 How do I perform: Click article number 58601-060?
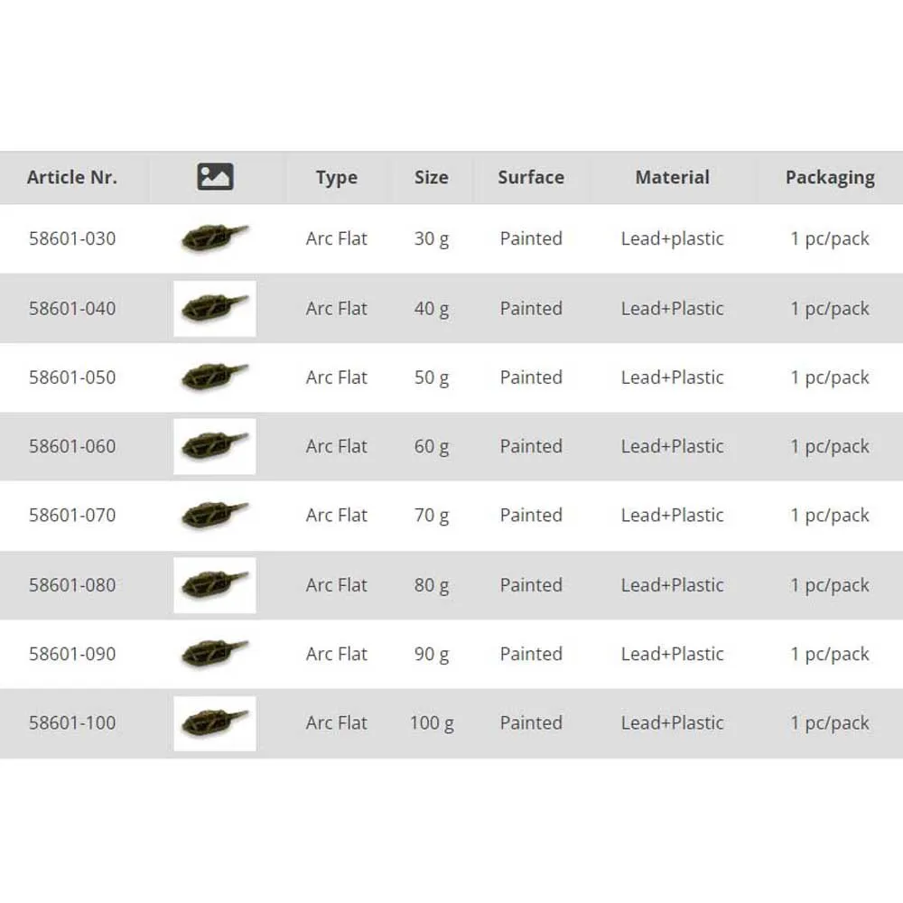[72, 446]
